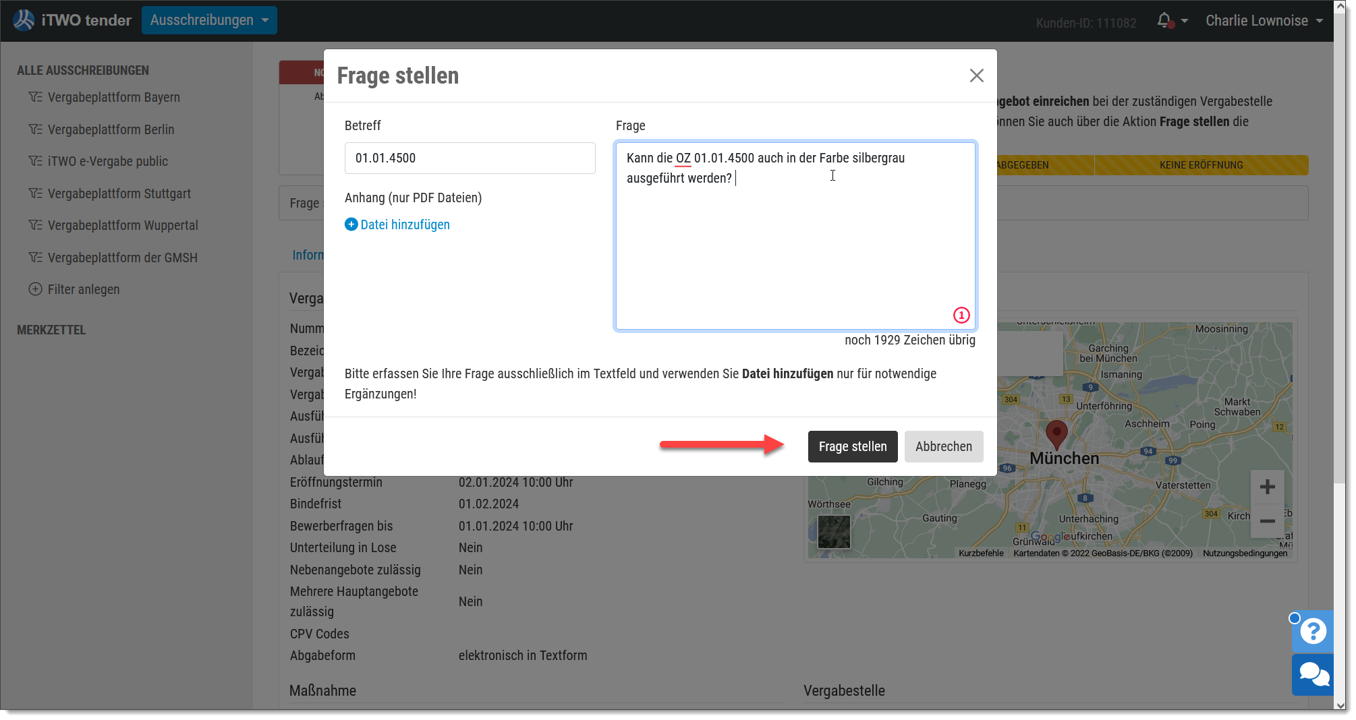1356x720 pixels.
Task: Open the chat bubbles widget
Action: click(1313, 674)
